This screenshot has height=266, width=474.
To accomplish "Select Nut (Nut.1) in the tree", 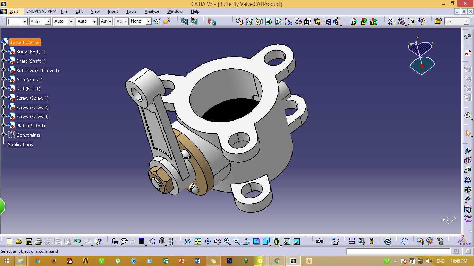I will tap(28, 89).
